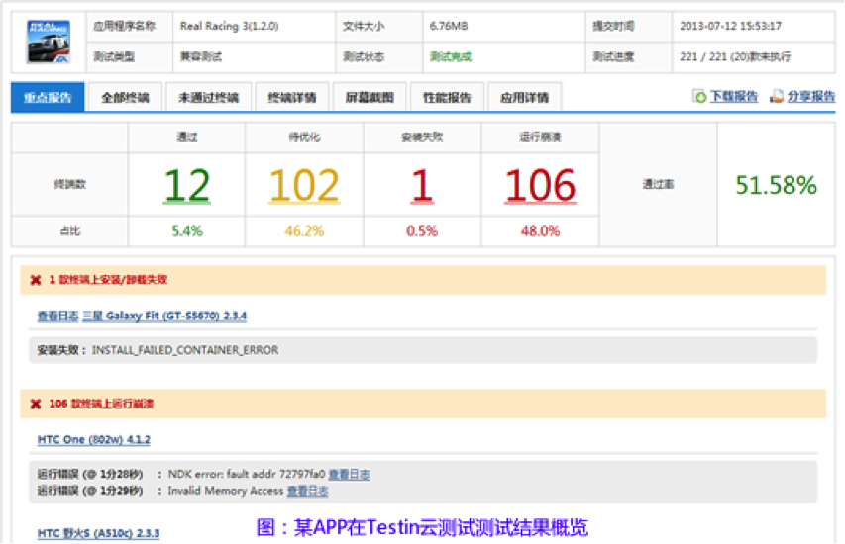
Task: Open the 三星 Galaxy Fit (GT-S5670) 2.3.4 link
Action: [164, 316]
